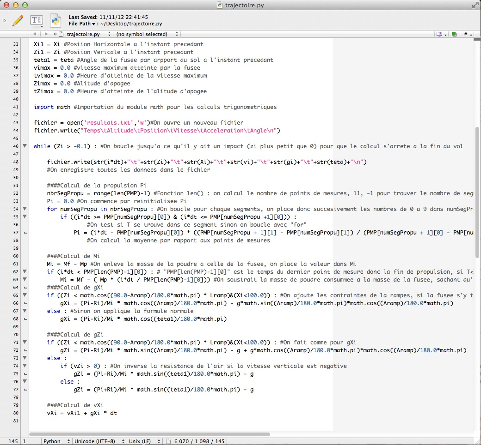Click the fold end marker on line 72
The width and height of the screenshot is (481, 445).
[25, 350]
